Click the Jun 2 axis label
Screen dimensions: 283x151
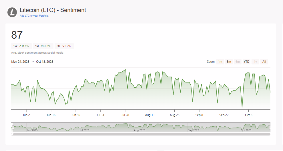coord(26,115)
